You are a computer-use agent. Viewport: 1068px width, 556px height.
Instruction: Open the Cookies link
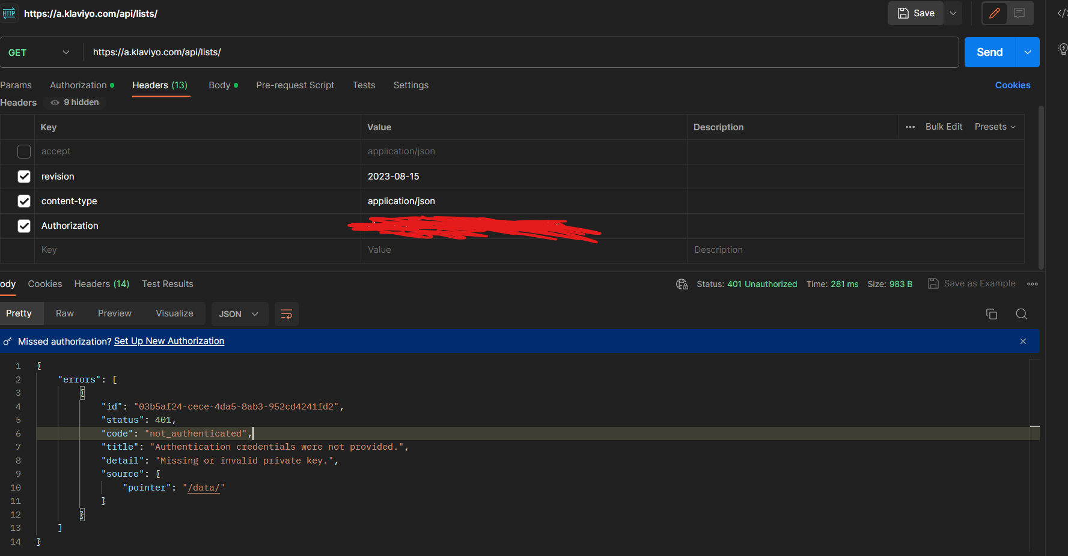pos(1013,85)
